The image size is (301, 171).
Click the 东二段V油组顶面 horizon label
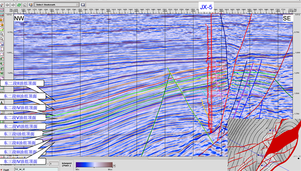[x=20, y=117]
